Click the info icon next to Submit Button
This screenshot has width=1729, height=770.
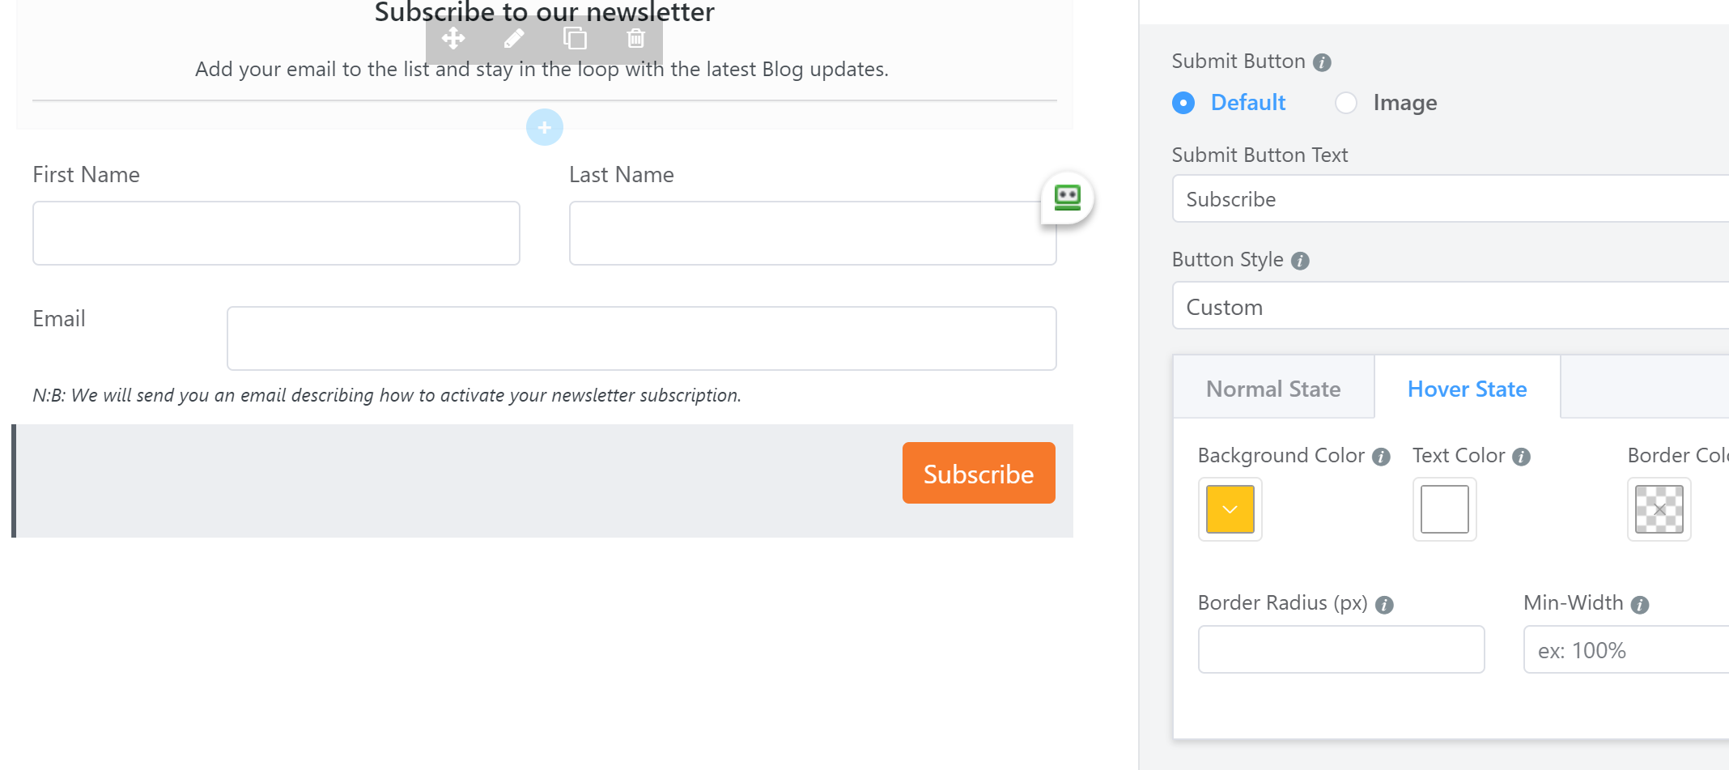click(x=1322, y=62)
